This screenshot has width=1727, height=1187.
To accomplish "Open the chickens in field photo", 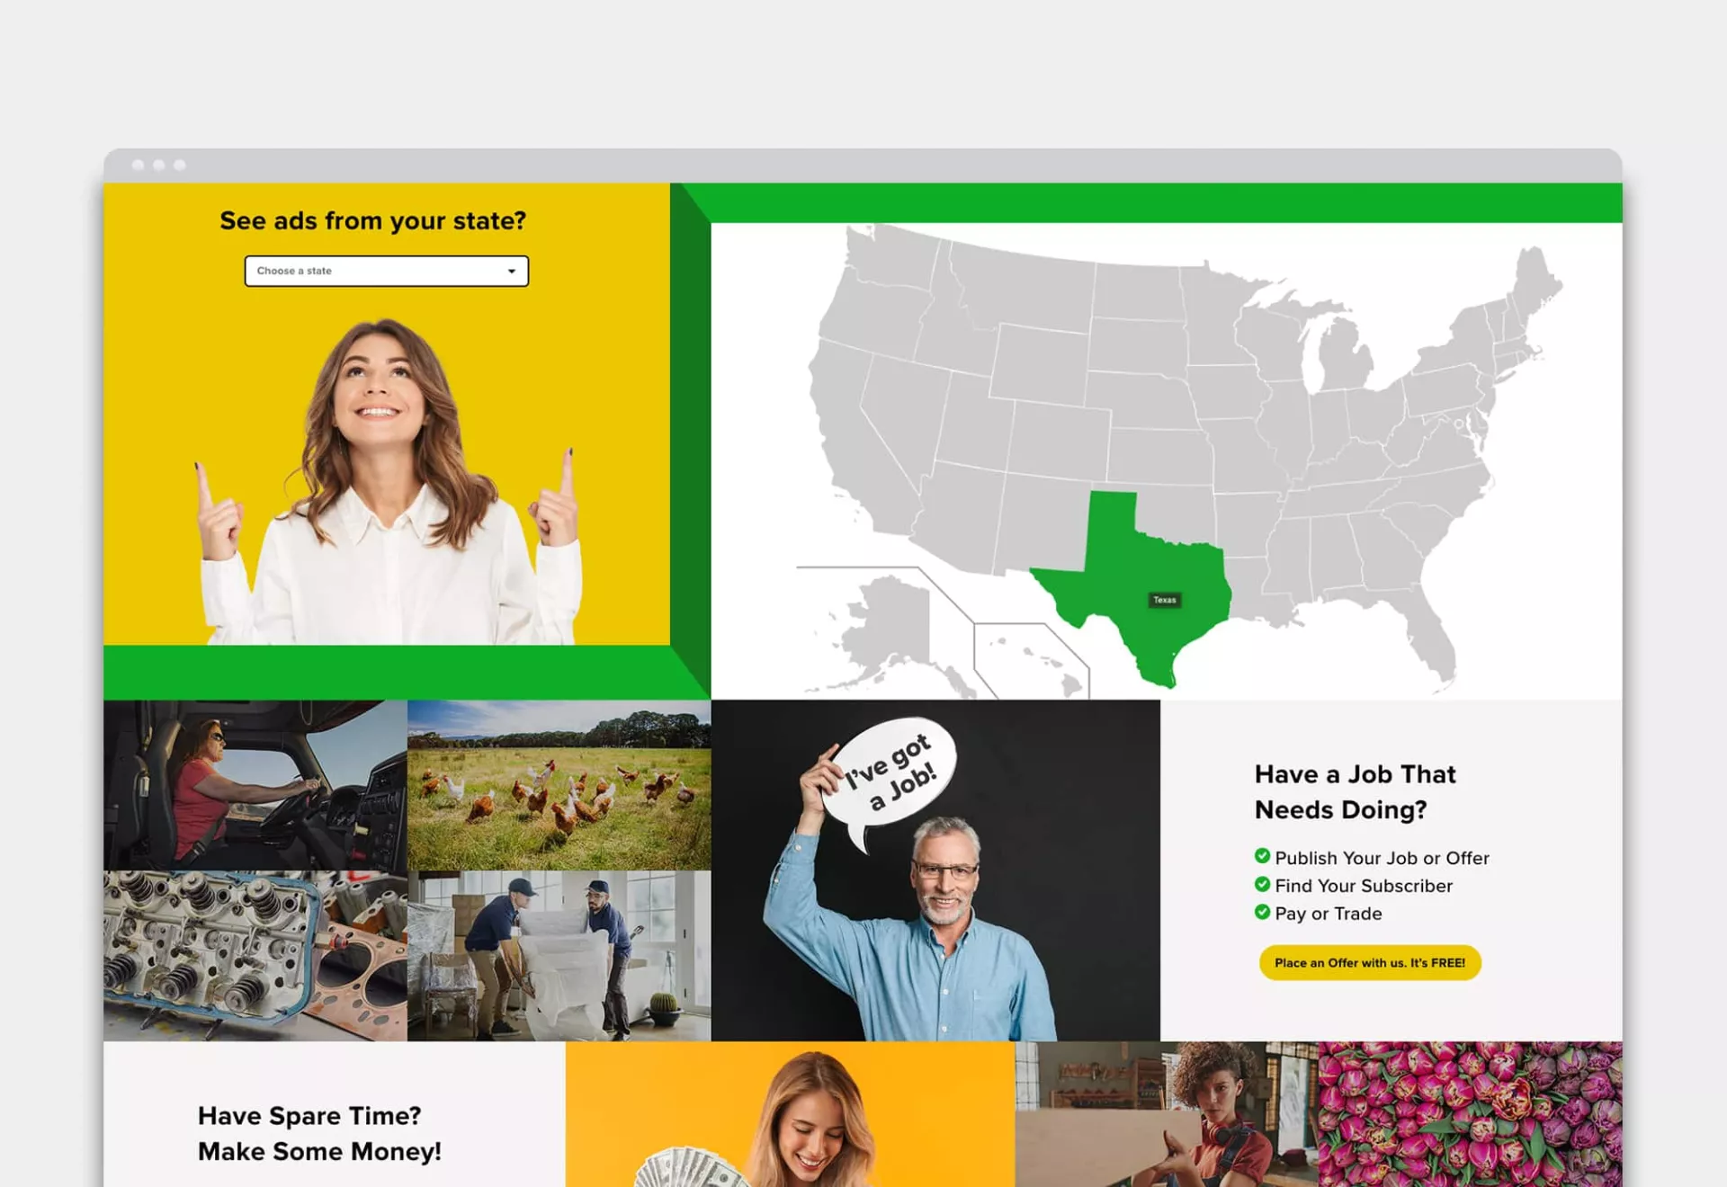I will (559, 784).
